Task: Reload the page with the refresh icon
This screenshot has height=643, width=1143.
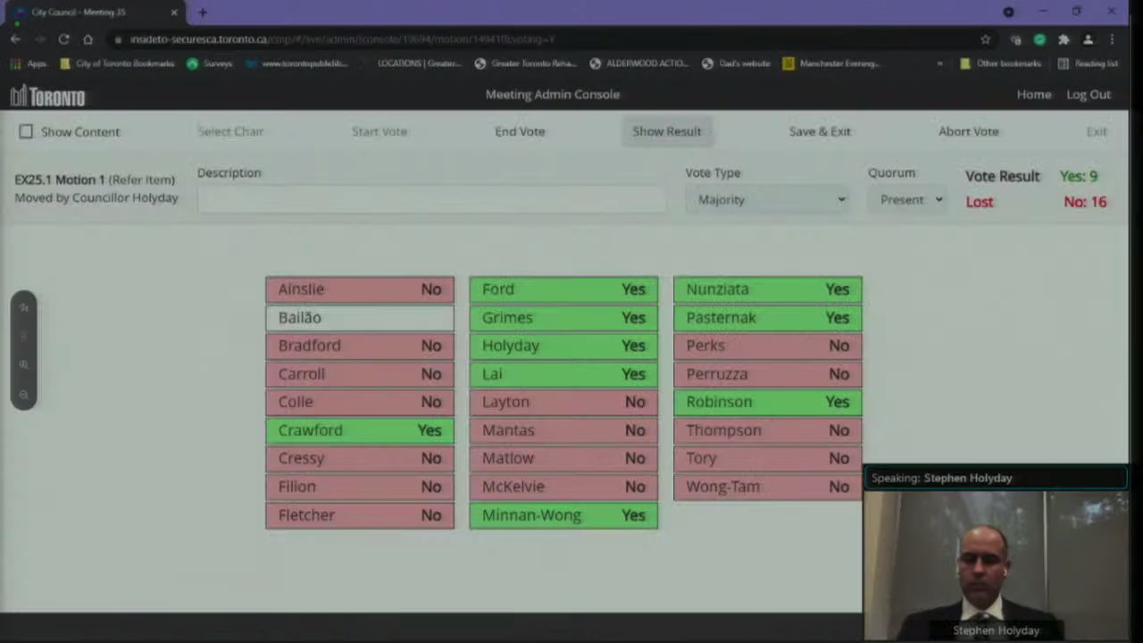Action: (63, 39)
